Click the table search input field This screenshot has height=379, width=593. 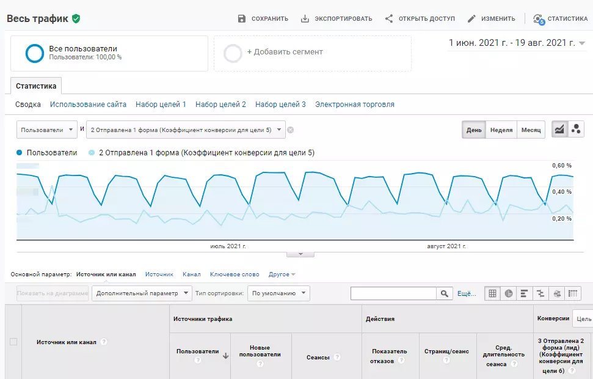point(393,293)
